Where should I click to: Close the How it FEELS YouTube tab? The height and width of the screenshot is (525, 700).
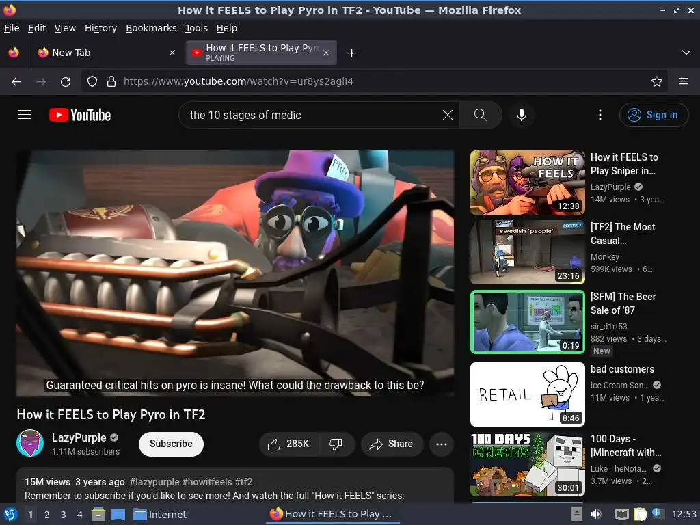pyautogui.click(x=326, y=53)
